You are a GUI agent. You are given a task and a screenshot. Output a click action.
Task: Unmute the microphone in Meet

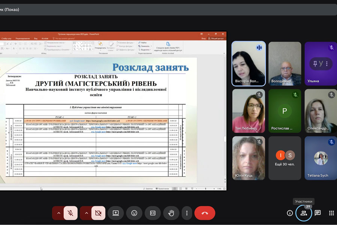click(x=70, y=213)
